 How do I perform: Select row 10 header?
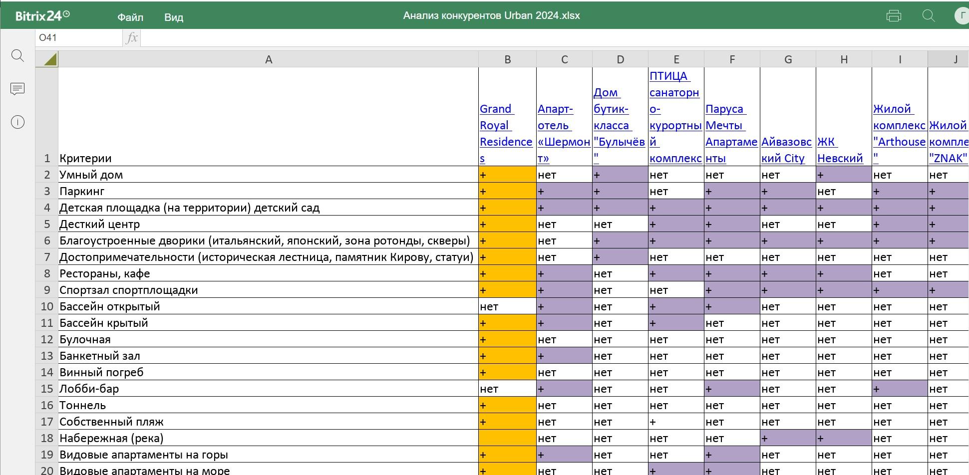pos(47,306)
